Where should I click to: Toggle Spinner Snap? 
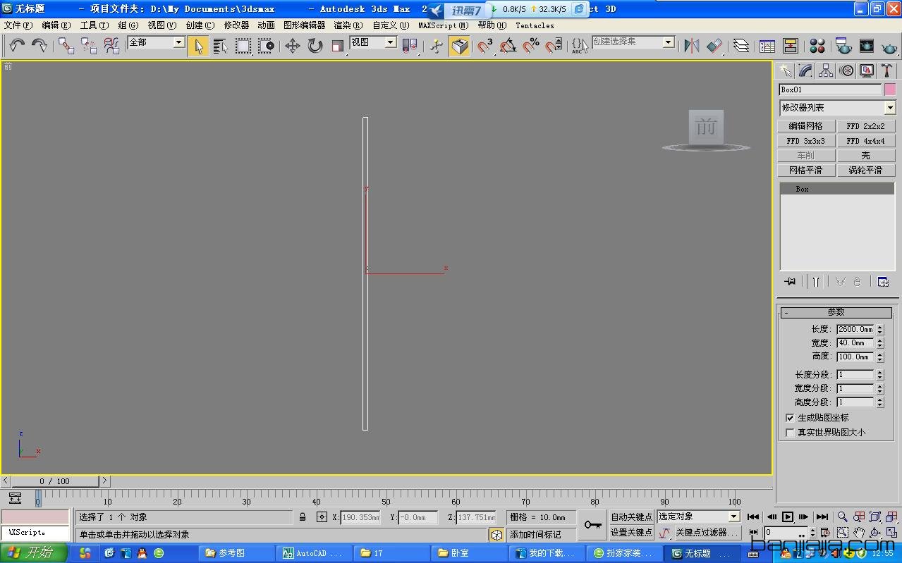coord(554,46)
